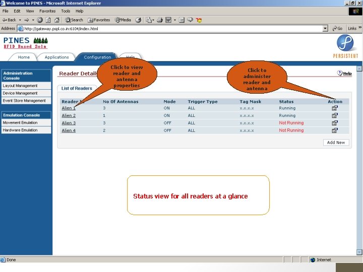Click the Tag Mask column header

point(250,102)
